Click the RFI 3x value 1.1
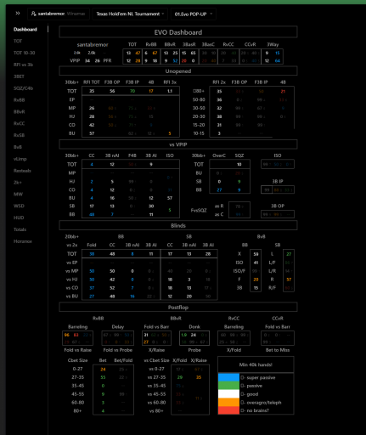The width and height of the screenshot is (366, 435). pyautogui.click(x=170, y=91)
